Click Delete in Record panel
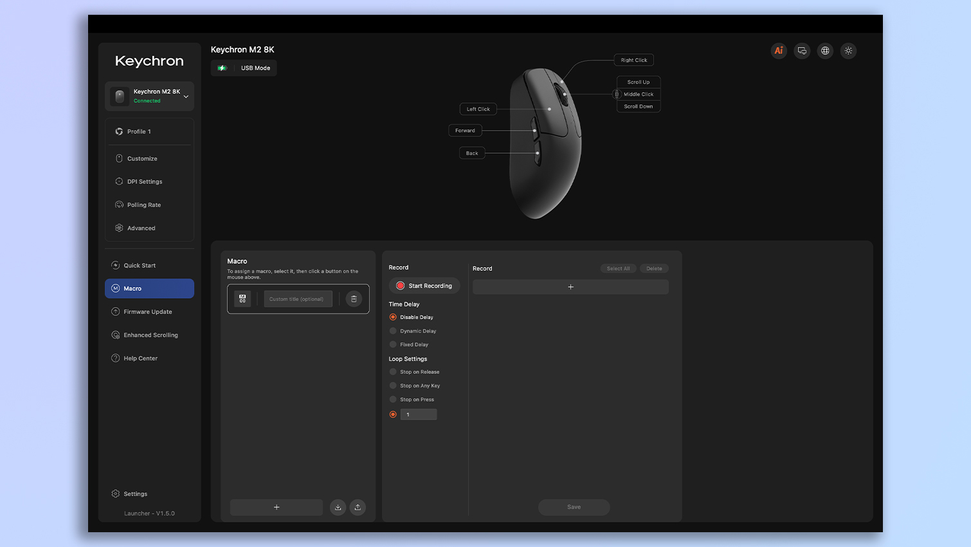 [x=654, y=268]
